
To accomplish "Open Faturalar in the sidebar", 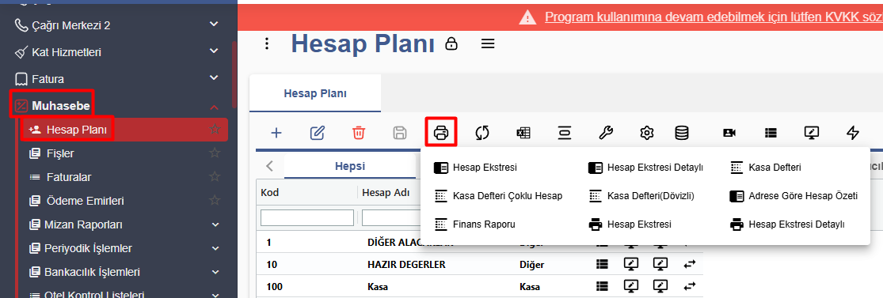I will point(69,176).
